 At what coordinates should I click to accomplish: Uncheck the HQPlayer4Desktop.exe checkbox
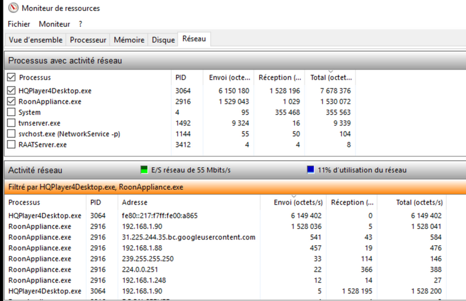point(11,91)
